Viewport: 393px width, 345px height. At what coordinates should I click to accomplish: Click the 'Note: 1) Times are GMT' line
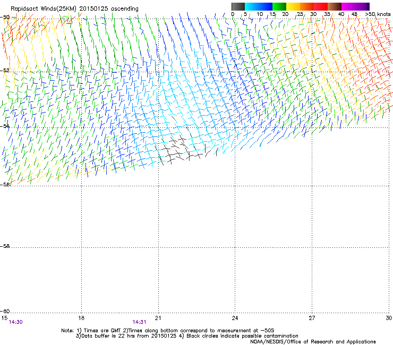(x=168, y=331)
